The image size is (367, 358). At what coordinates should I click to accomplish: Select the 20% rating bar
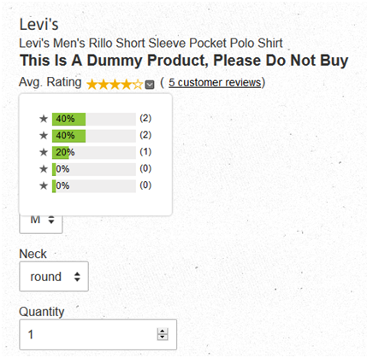point(94,153)
